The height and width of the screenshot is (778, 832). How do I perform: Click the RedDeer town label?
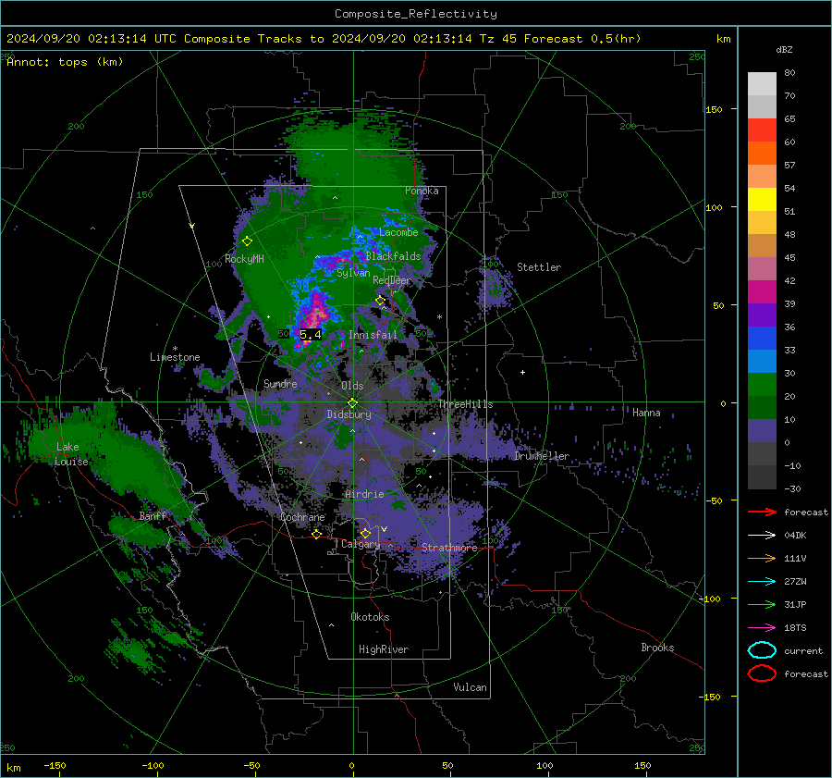pos(392,280)
